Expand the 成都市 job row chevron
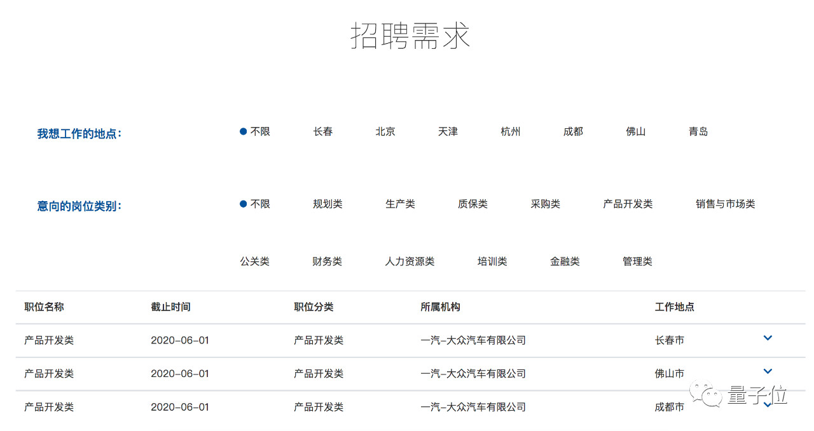The height and width of the screenshot is (431, 814). (x=768, y=405)
